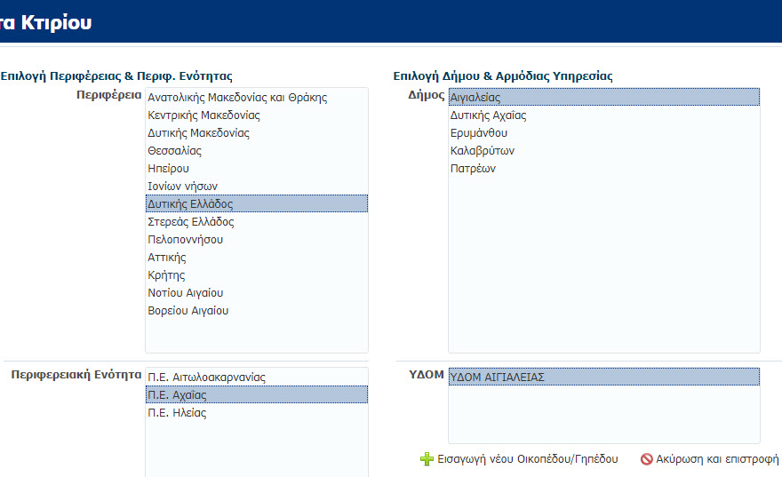The image size is (782, 477).
Task: Choose Θεσσαλίας from the Περιφέρεια list
Action: pos(257,150)
